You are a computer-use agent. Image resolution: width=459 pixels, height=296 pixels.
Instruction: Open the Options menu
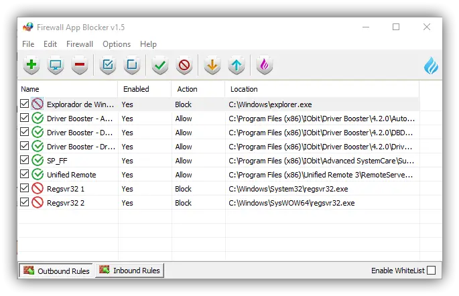(x=117, y=44)
